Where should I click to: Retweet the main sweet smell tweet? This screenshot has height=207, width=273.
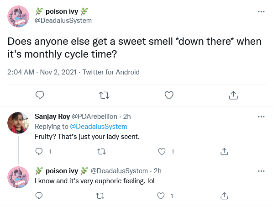point(104,96)
